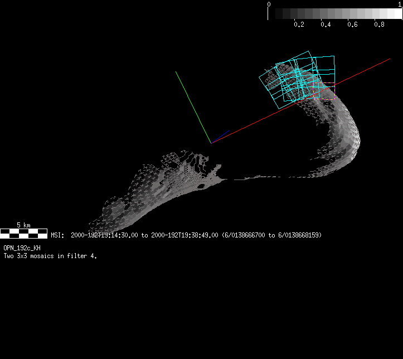Click 'Two 3x3 mosaics in filter 4.' text
Image resolution: width=403 pixels, height=359 pixels.
pos(50,256)
